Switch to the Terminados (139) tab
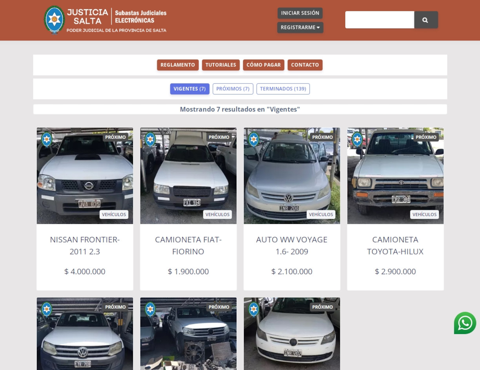 pyautogui.click(x=283, y=89)
